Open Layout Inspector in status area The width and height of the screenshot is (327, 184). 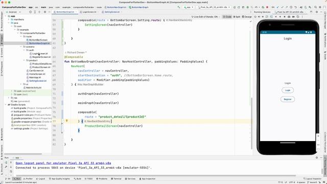(x=312, y=179)
